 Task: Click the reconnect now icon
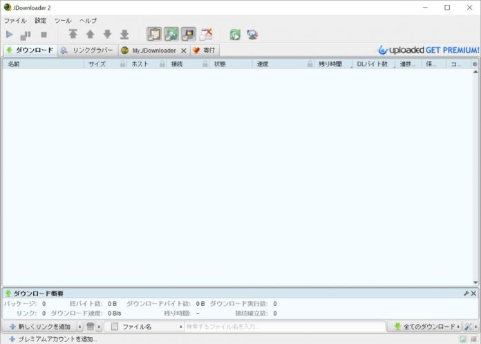click(235, 35)
